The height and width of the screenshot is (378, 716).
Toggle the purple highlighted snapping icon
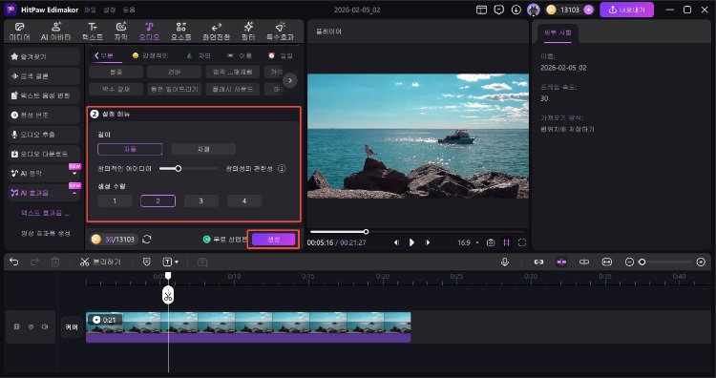pos(561,262)
